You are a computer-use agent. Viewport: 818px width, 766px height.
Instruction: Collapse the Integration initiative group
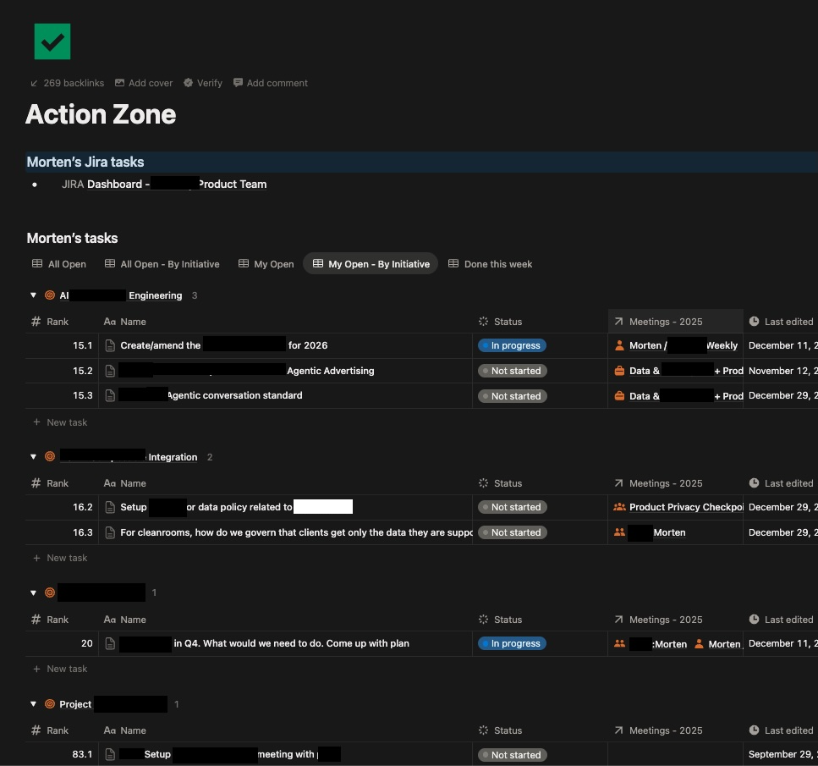tap(34, 457)
